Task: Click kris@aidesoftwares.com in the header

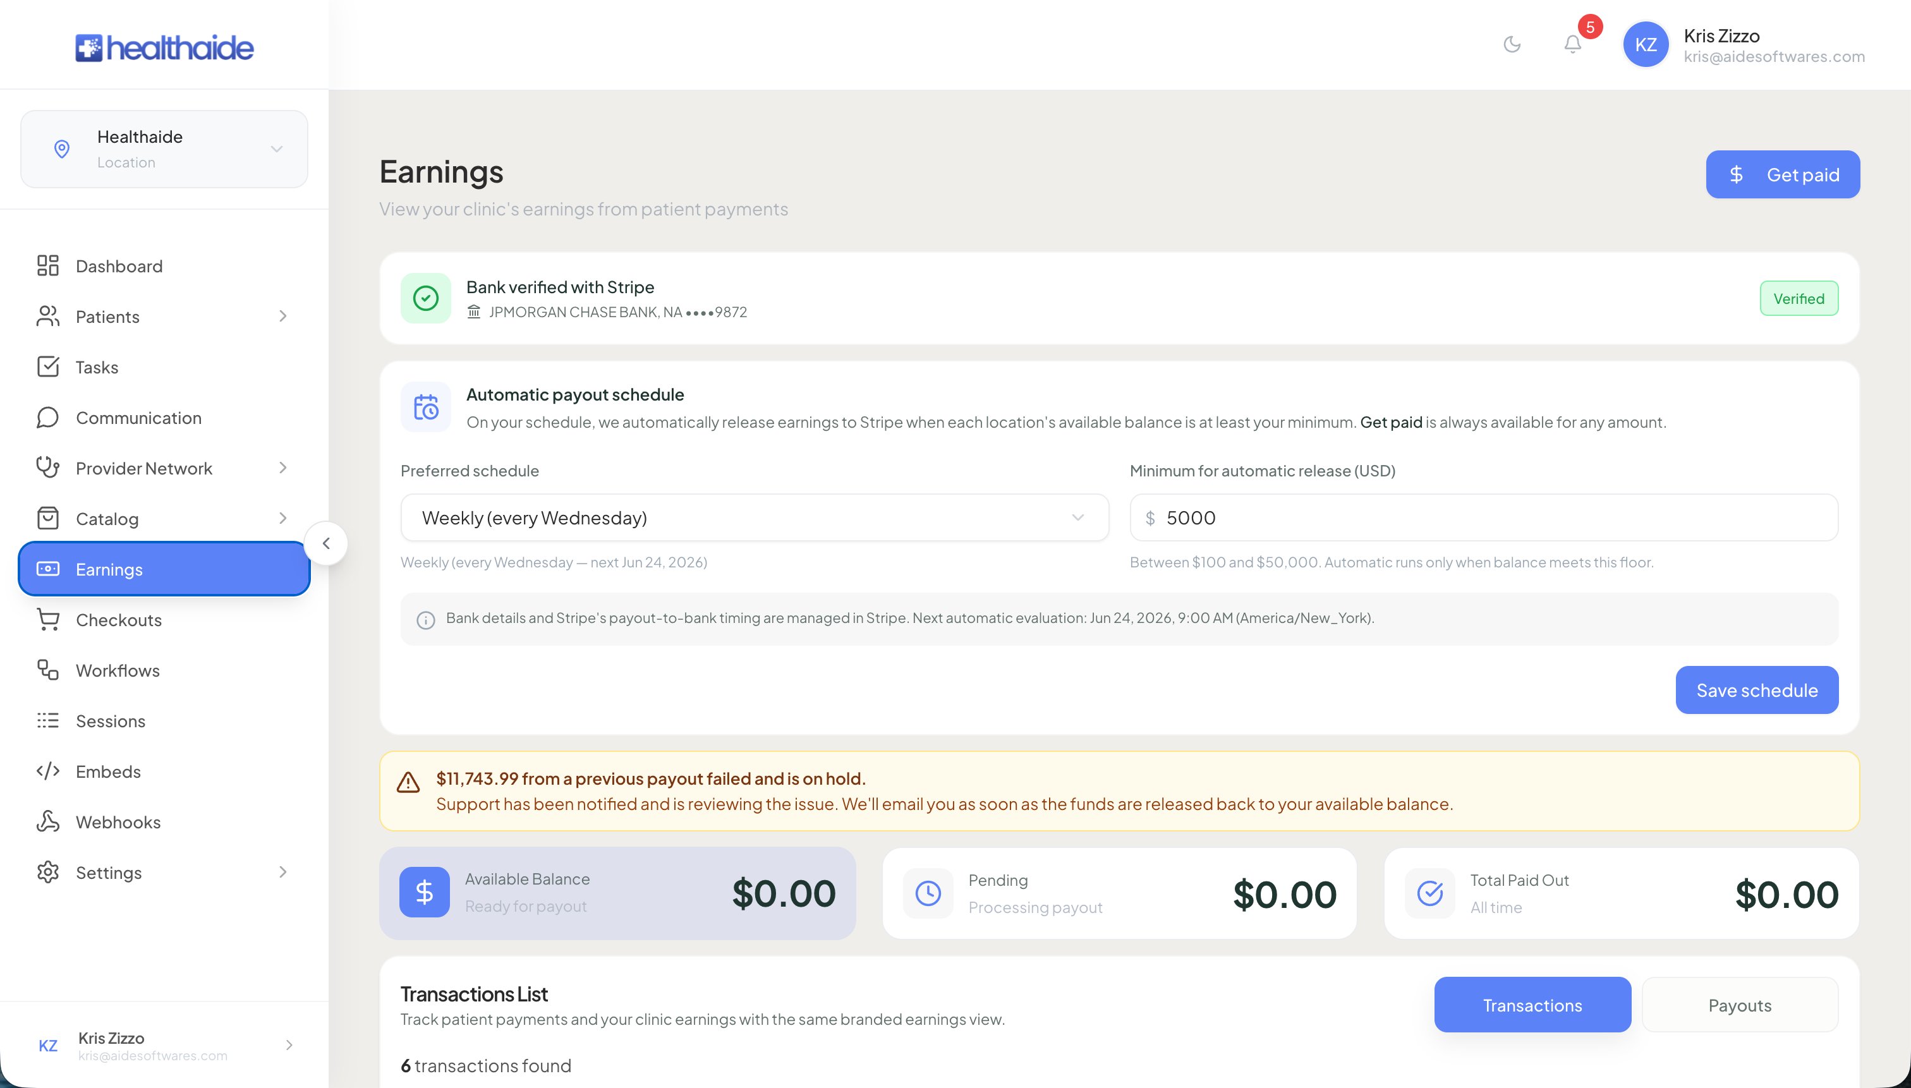Action: point(1774,57)
